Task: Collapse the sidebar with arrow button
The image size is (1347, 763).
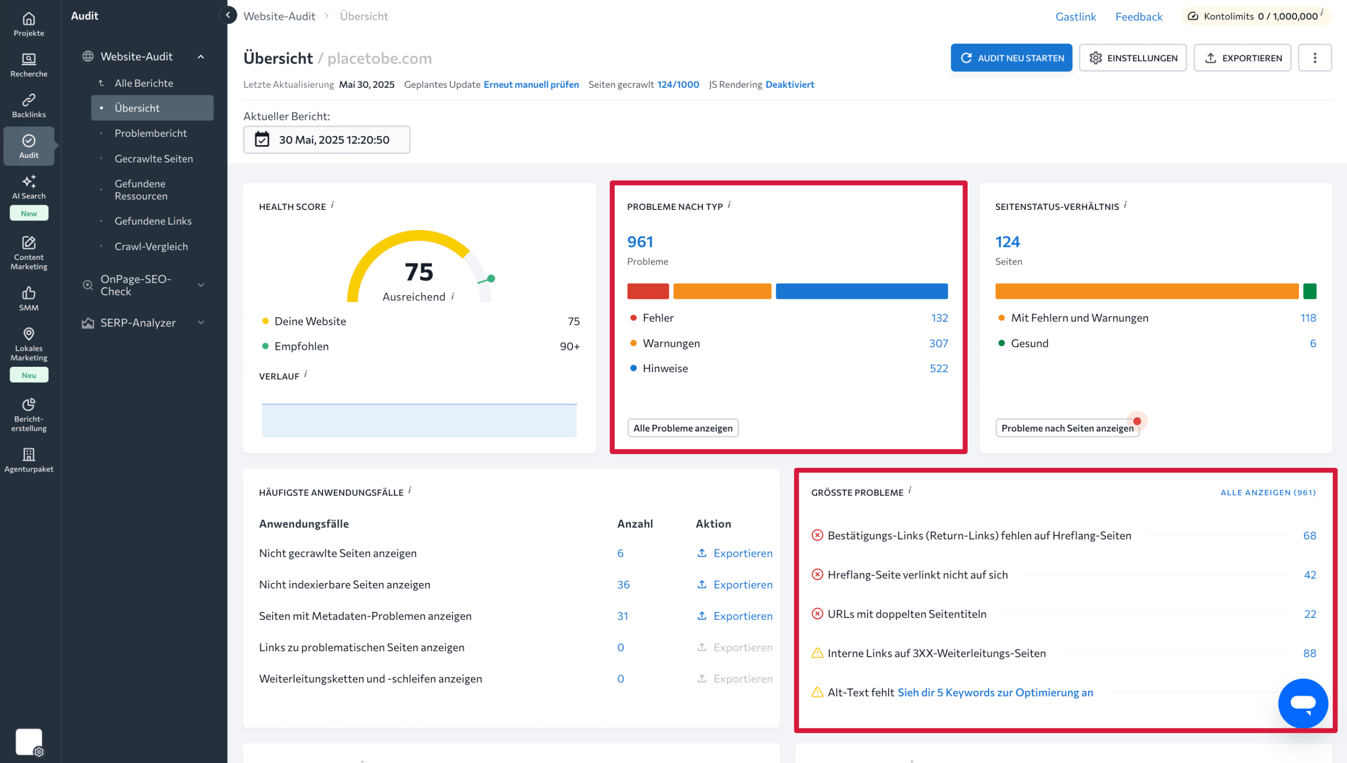Action: pyautogui.click(x=228, y=15)
